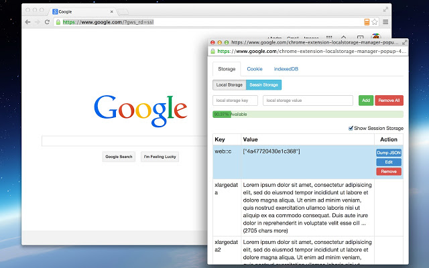This screenshot has width=429, height=268.
Task: Close the Google tab
Action: (x=112, y=12)
